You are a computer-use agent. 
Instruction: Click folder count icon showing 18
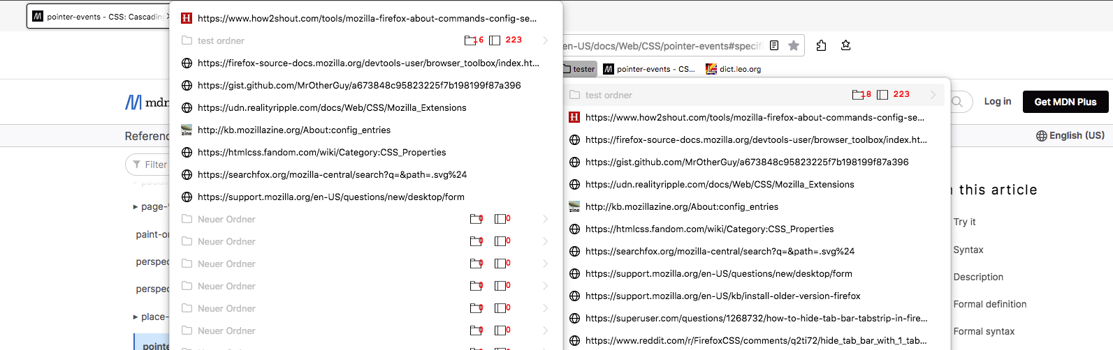[859, 95]
